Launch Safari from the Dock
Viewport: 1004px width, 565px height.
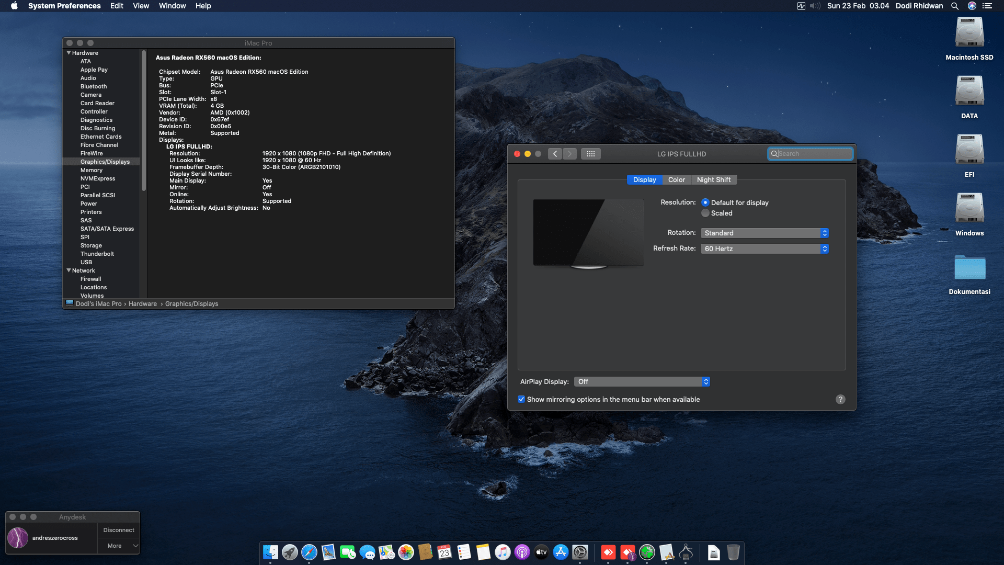(x=309, y=552)
